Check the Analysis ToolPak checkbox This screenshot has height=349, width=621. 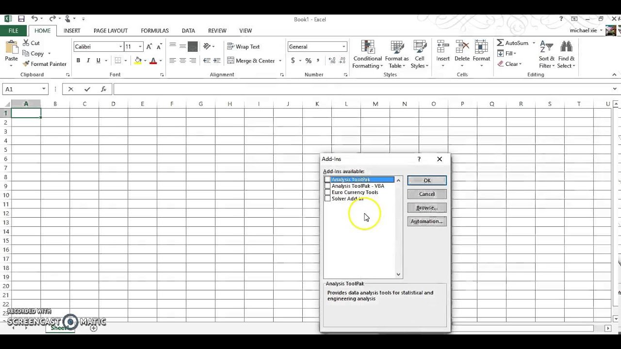pyautogui.click(x=327, y=180)
